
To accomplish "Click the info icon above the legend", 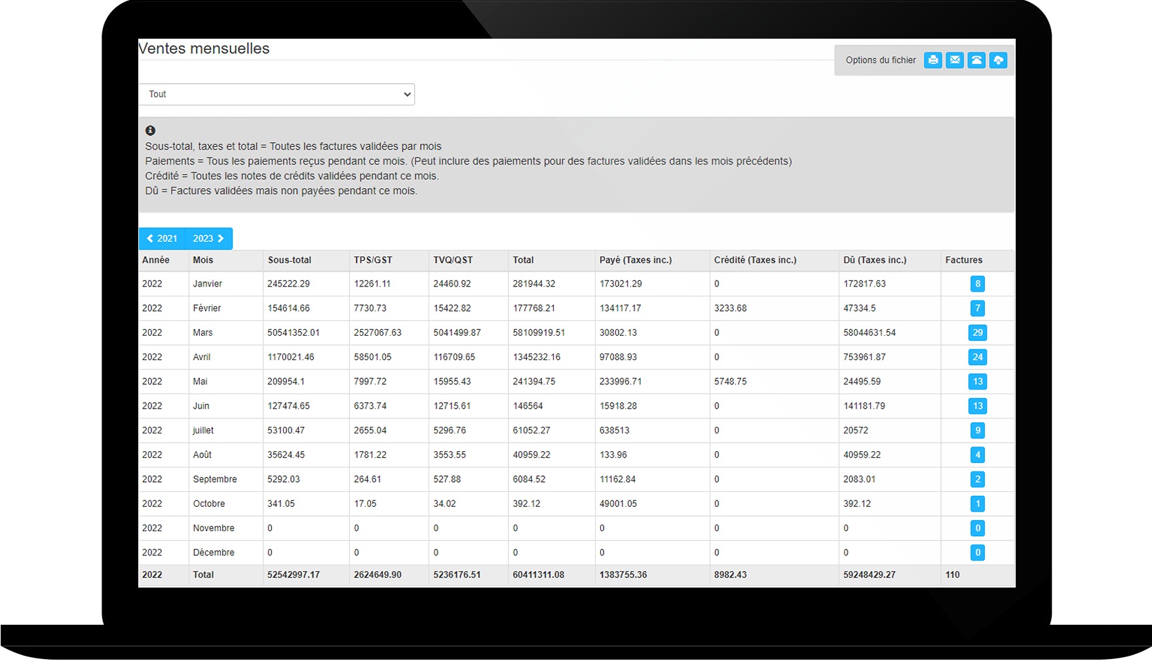I will tap(150, 130).
